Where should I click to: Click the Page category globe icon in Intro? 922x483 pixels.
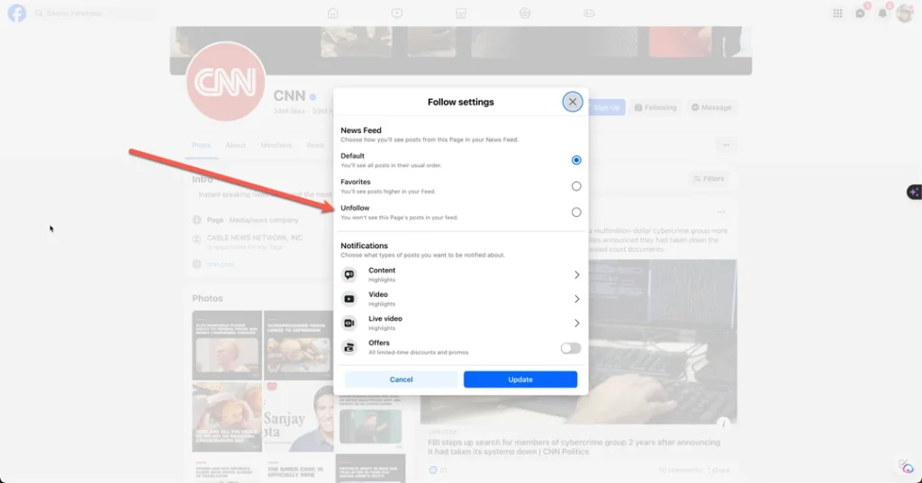pyautogui.click(x=197, y=219)
